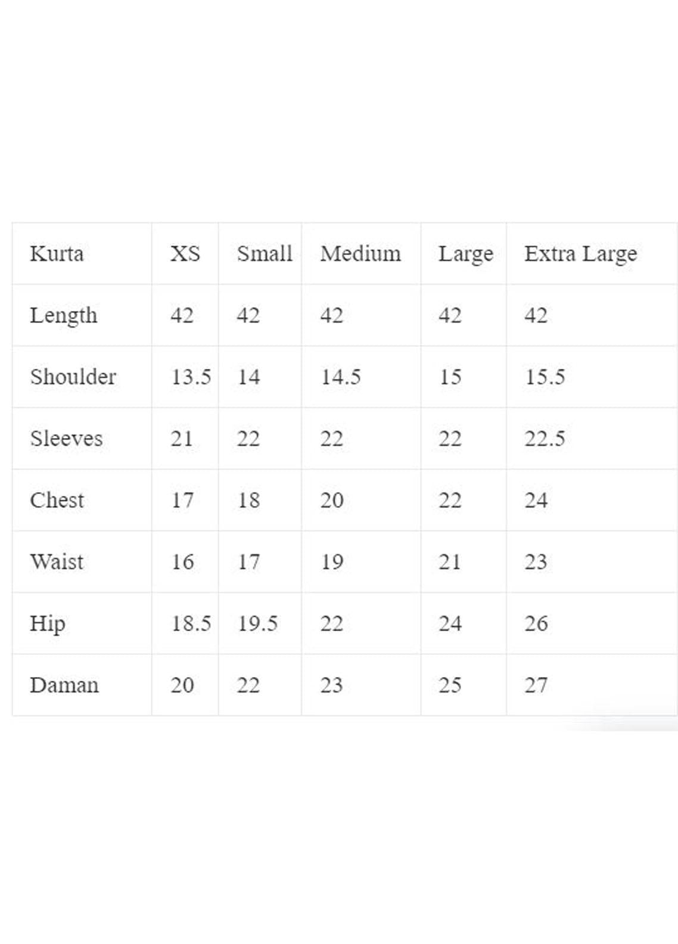Viewport: 678px width, 944px height.
Task: Click the Daman row label
Action: (x=64, y=685)
